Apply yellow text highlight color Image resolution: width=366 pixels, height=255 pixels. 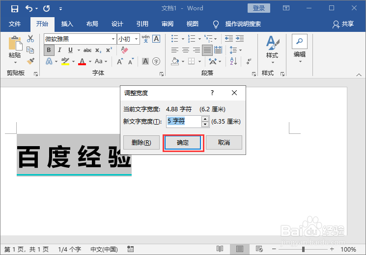65,61
